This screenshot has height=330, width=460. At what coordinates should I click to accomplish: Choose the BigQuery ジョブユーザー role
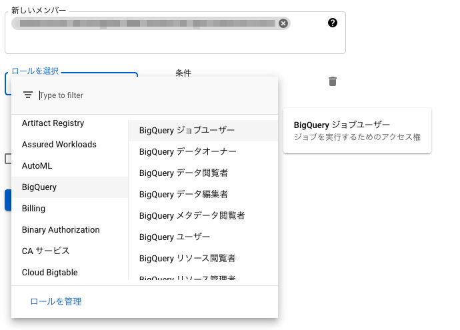pyautogui.click(x=203, y=131)
